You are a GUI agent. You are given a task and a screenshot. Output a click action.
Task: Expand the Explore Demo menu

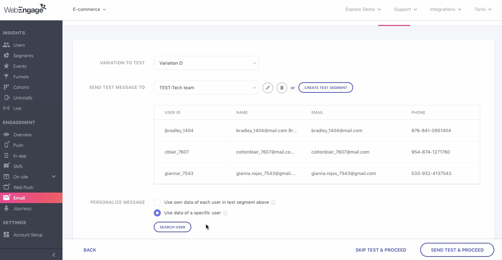click(363, 9)
